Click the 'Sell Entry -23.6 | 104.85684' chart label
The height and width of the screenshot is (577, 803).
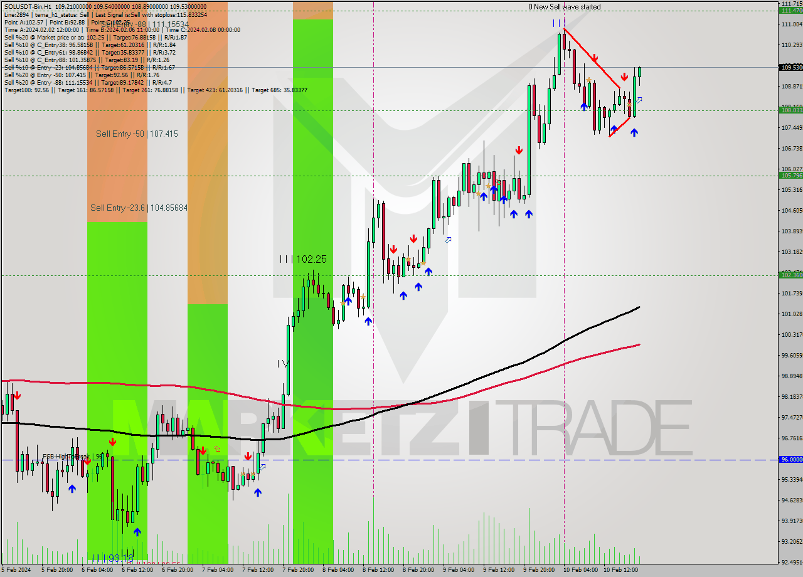(139, 208)
